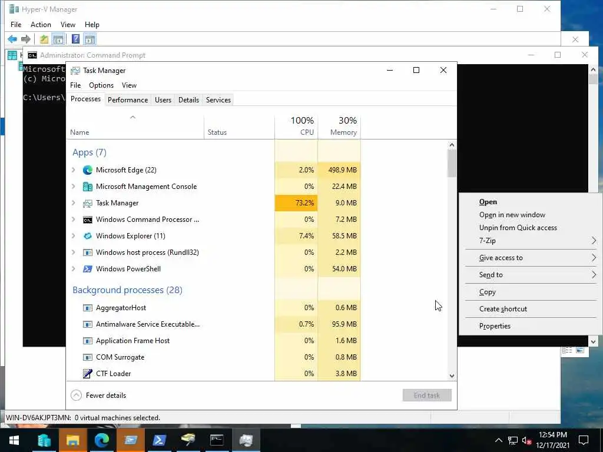Sort processes by the Memory column header
Viewport: 603px width, 452px height.
tap(339, 126)
